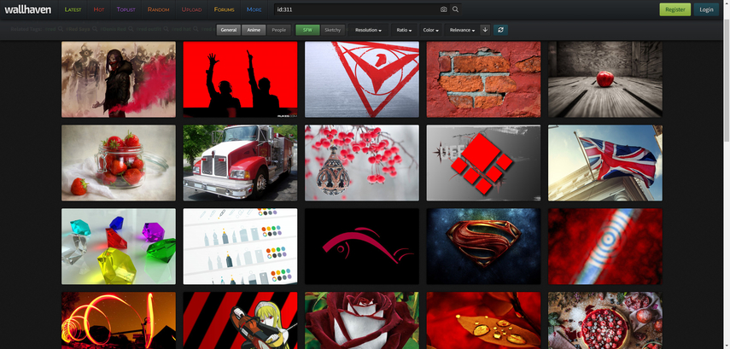Screen dimensions: 730x349
Task: Click the #red outfit related tag
Action: point(148,29)
